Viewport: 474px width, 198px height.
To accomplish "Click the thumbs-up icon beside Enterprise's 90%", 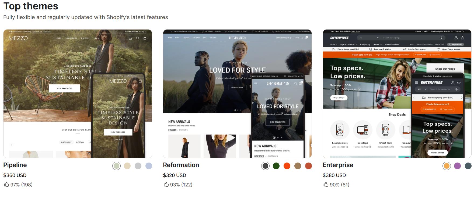I will 326,185.
